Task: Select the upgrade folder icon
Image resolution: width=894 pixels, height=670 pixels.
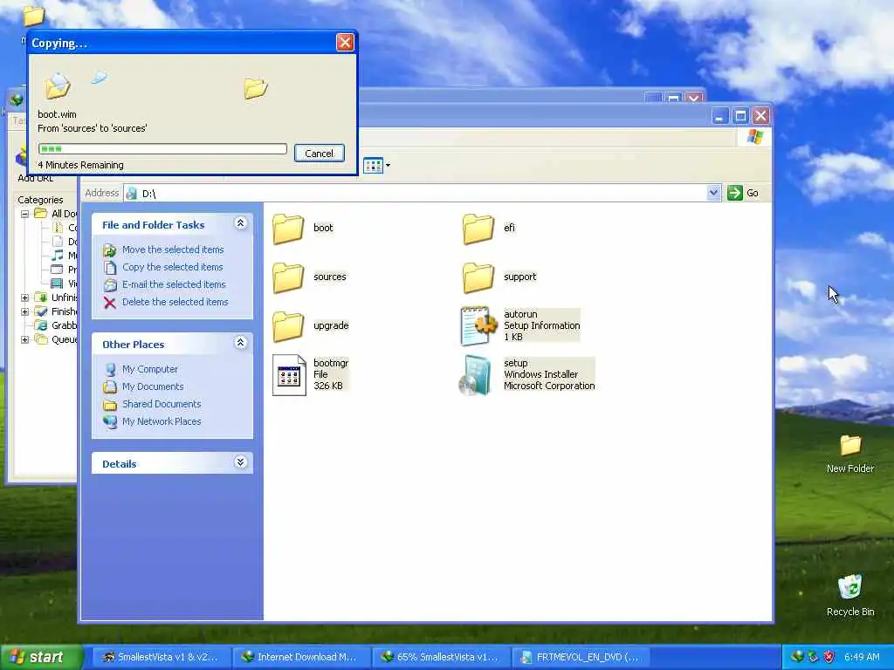Action: point(288,327)
